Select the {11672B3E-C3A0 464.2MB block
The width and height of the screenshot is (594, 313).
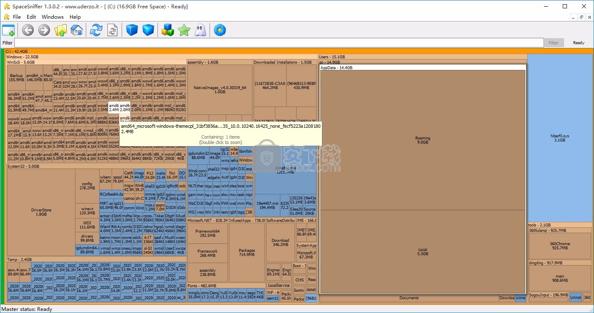pos(270,85)
